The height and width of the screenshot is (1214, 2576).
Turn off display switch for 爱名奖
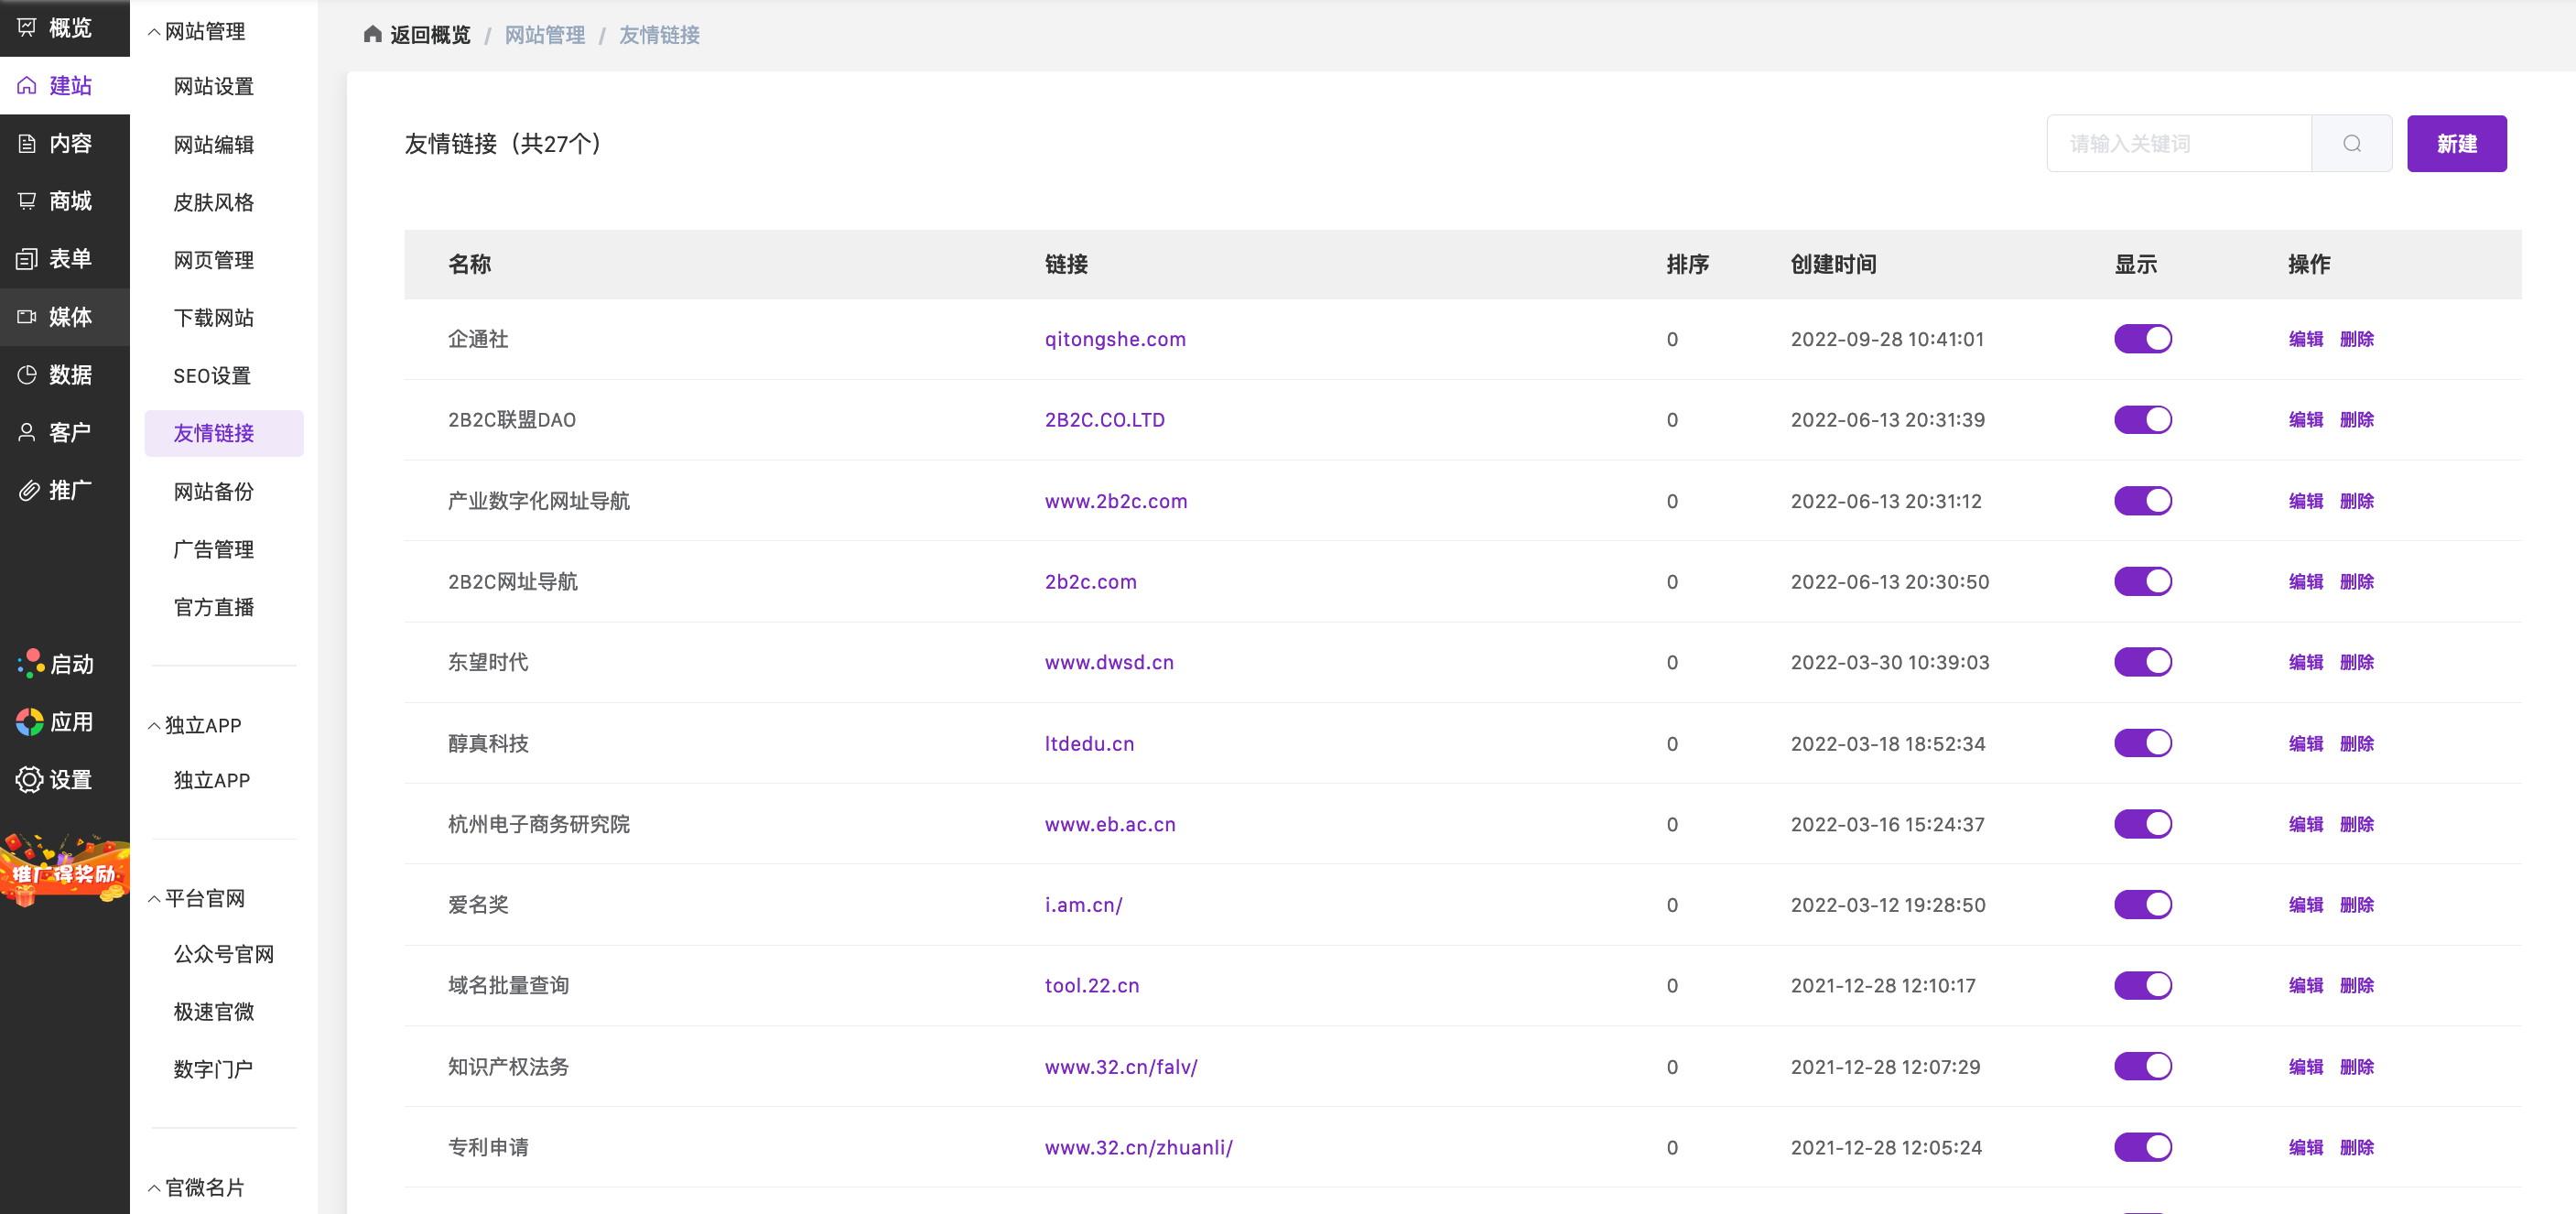(2142, 905)
